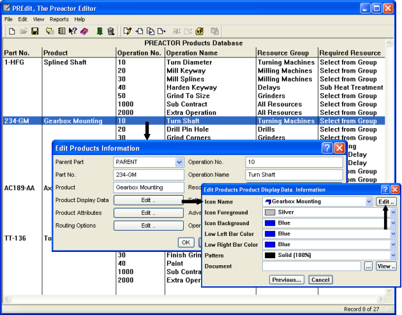Click Edit button for Routing Options
The image size is (402, 315).
click(x=149, y=226)
